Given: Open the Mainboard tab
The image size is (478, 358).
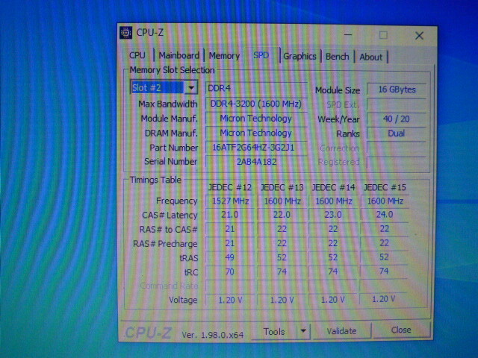Looking at the screenshot, I should pos(179,56).
